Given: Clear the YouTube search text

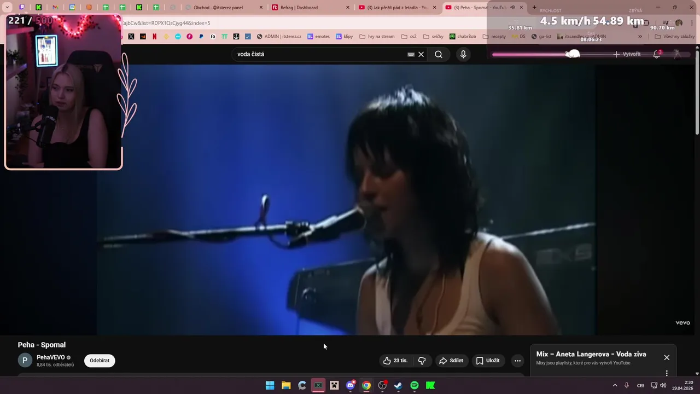Looking at the screenshot, I should click(x=421, y=54).
